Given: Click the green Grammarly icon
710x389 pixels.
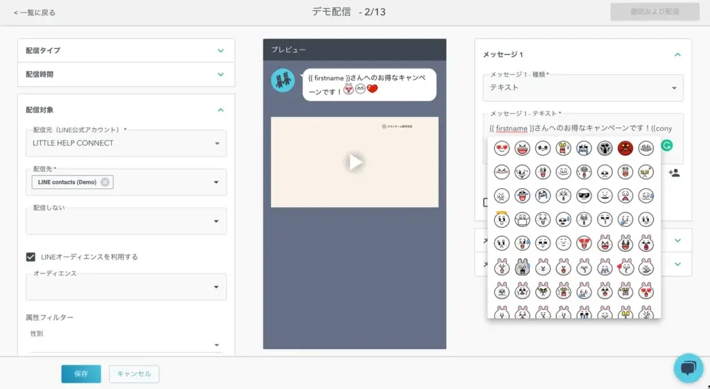Looking at the screenshot, I should 667,145.
